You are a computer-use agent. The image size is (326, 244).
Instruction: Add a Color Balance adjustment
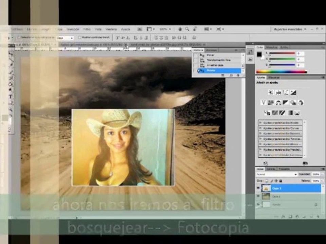pyautogui.click(x=278, y=102)
